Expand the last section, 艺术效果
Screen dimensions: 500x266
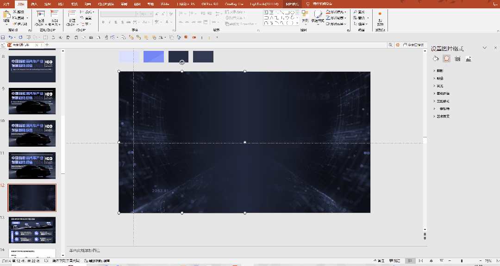pyautogui.click(x=441, y=116)
